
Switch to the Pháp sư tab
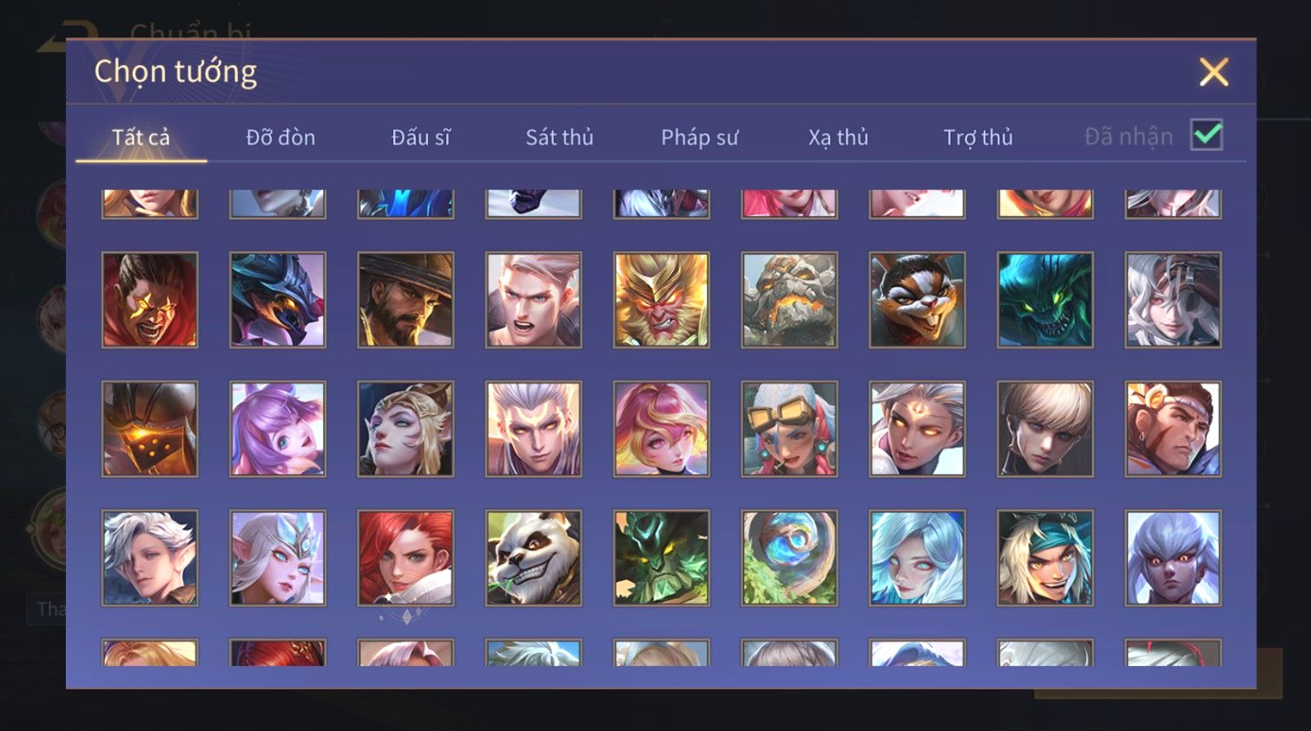pyautogui.click(x=700, y=137)
